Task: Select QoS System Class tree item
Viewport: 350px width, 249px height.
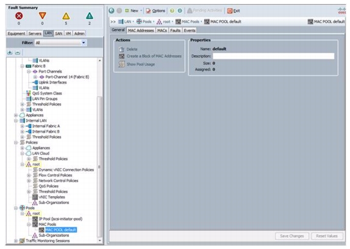Action: pyautogui.click(x=47, y=93)
